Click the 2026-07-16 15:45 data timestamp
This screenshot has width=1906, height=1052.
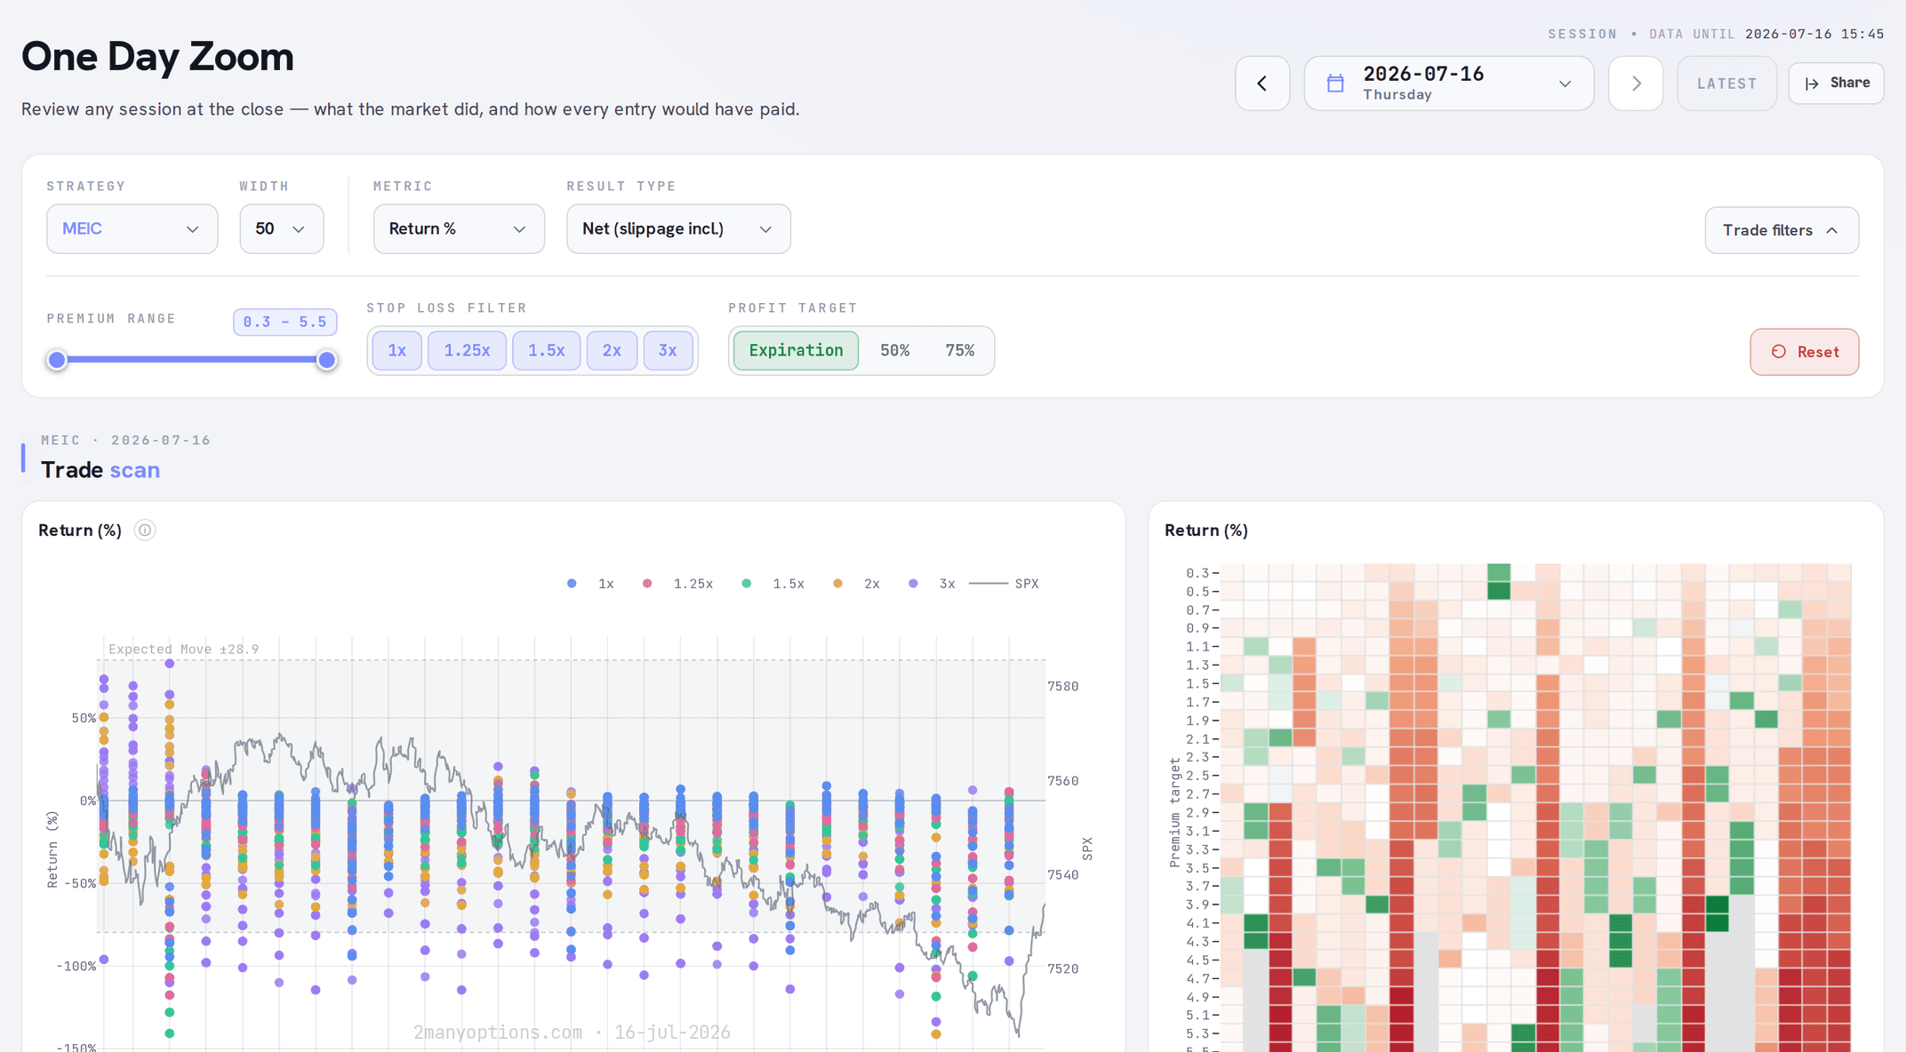1814,34
